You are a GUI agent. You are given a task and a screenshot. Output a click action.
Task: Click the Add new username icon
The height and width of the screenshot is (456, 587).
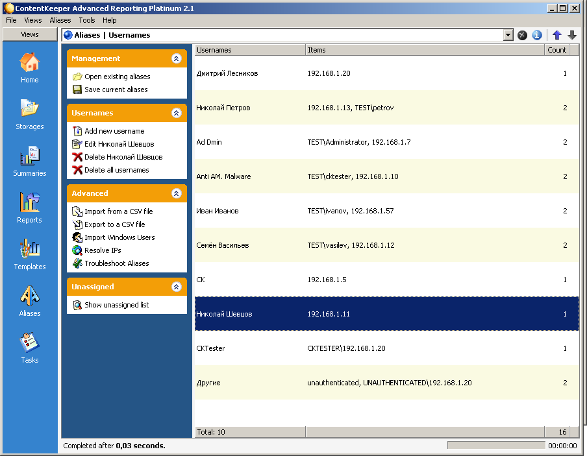(77, 131)
